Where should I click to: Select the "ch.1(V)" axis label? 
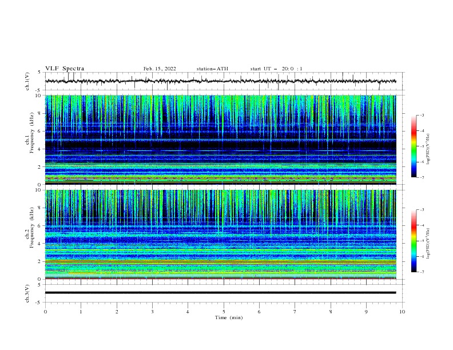click(27, 81)
